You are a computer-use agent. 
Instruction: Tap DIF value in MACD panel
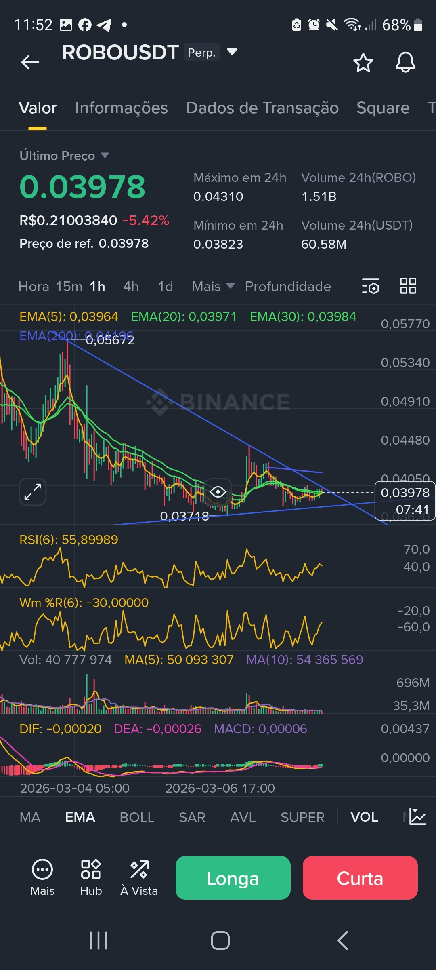tap(61, 729)
